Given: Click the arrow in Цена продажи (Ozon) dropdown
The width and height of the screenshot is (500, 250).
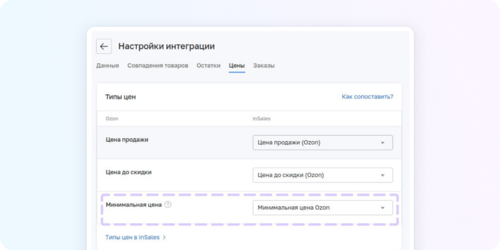Looking at the screenshot, I should [382, 142].
